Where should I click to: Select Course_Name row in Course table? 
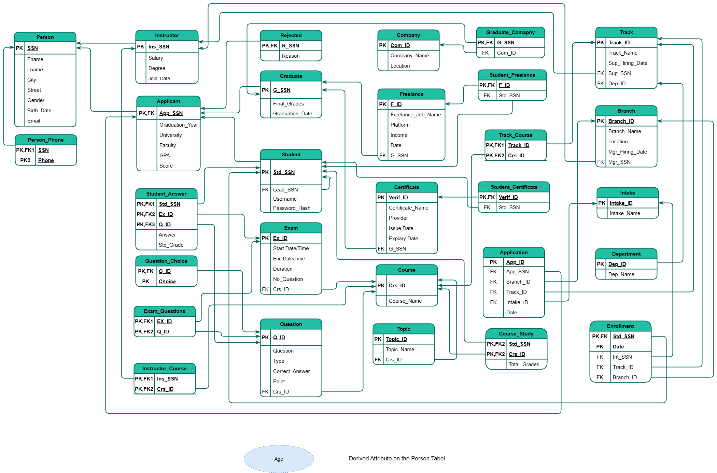[x=405, y=301]
